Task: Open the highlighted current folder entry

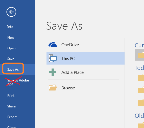Action: click(x=139, y=55)
